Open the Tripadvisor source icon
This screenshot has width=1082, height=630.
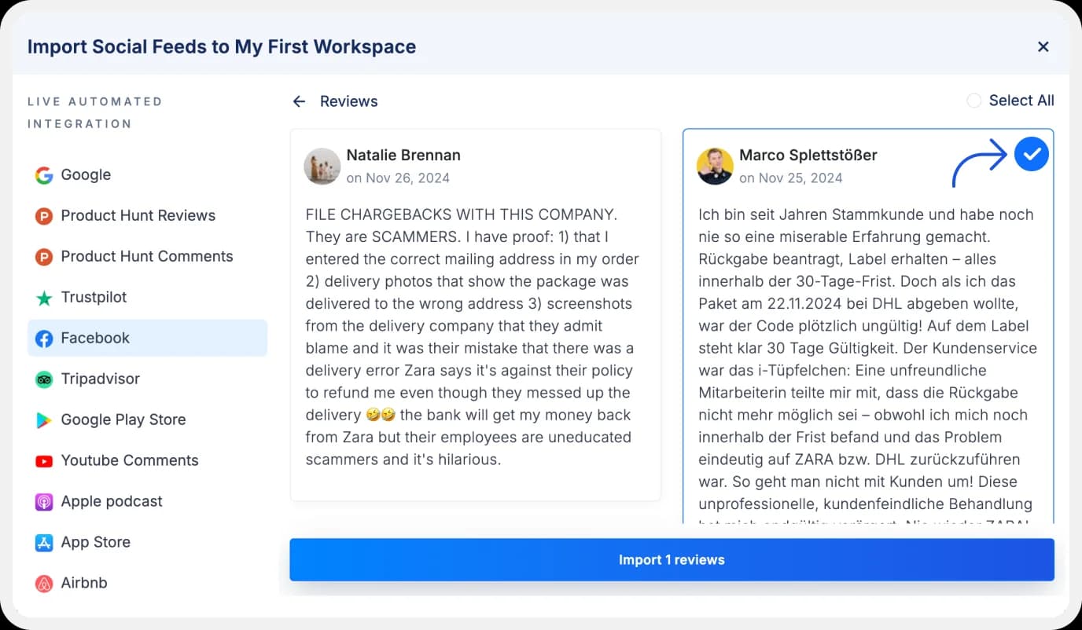[45, 379]
